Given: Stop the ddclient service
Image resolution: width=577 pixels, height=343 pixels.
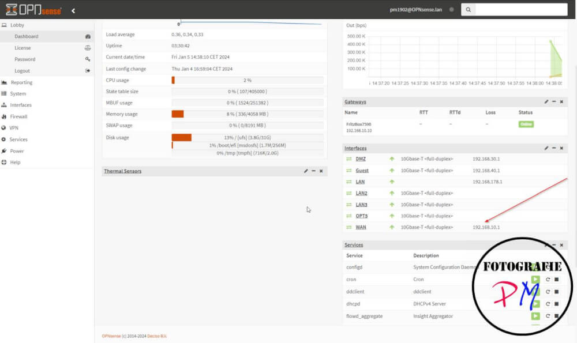Looking at the screenshot, I should tap(557, 292).
